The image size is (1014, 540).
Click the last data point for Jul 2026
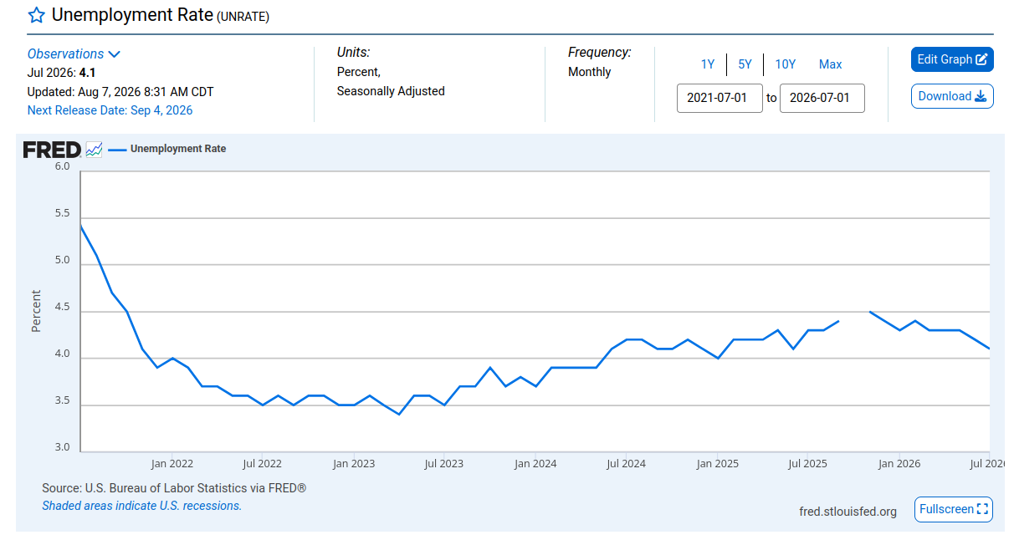[x=990, y=349]
